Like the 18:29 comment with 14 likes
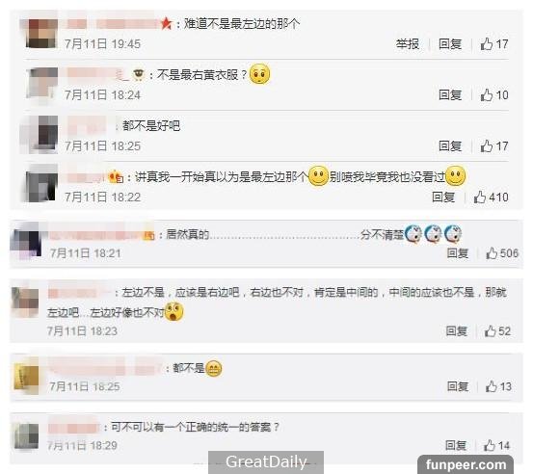The width and height of the screenshot is (533, 474). click(496, 445)
